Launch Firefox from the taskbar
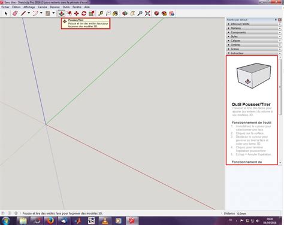The height and width of the screenshot is (225, 284). click(50, 221)
